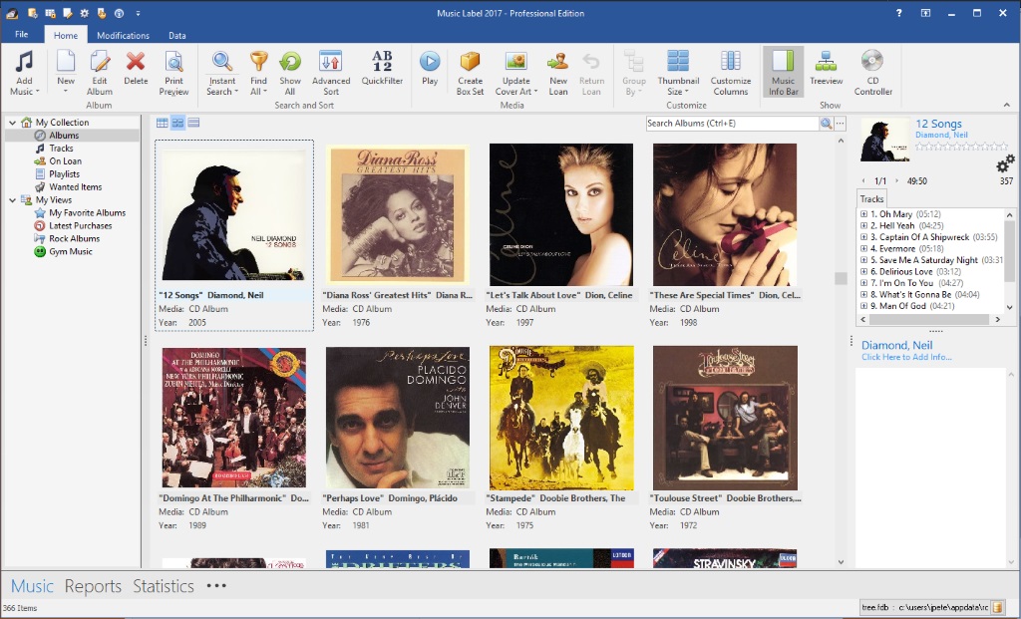Click the gears icon in info bar
The image size is (1021, 619).
pos(1005,163)
